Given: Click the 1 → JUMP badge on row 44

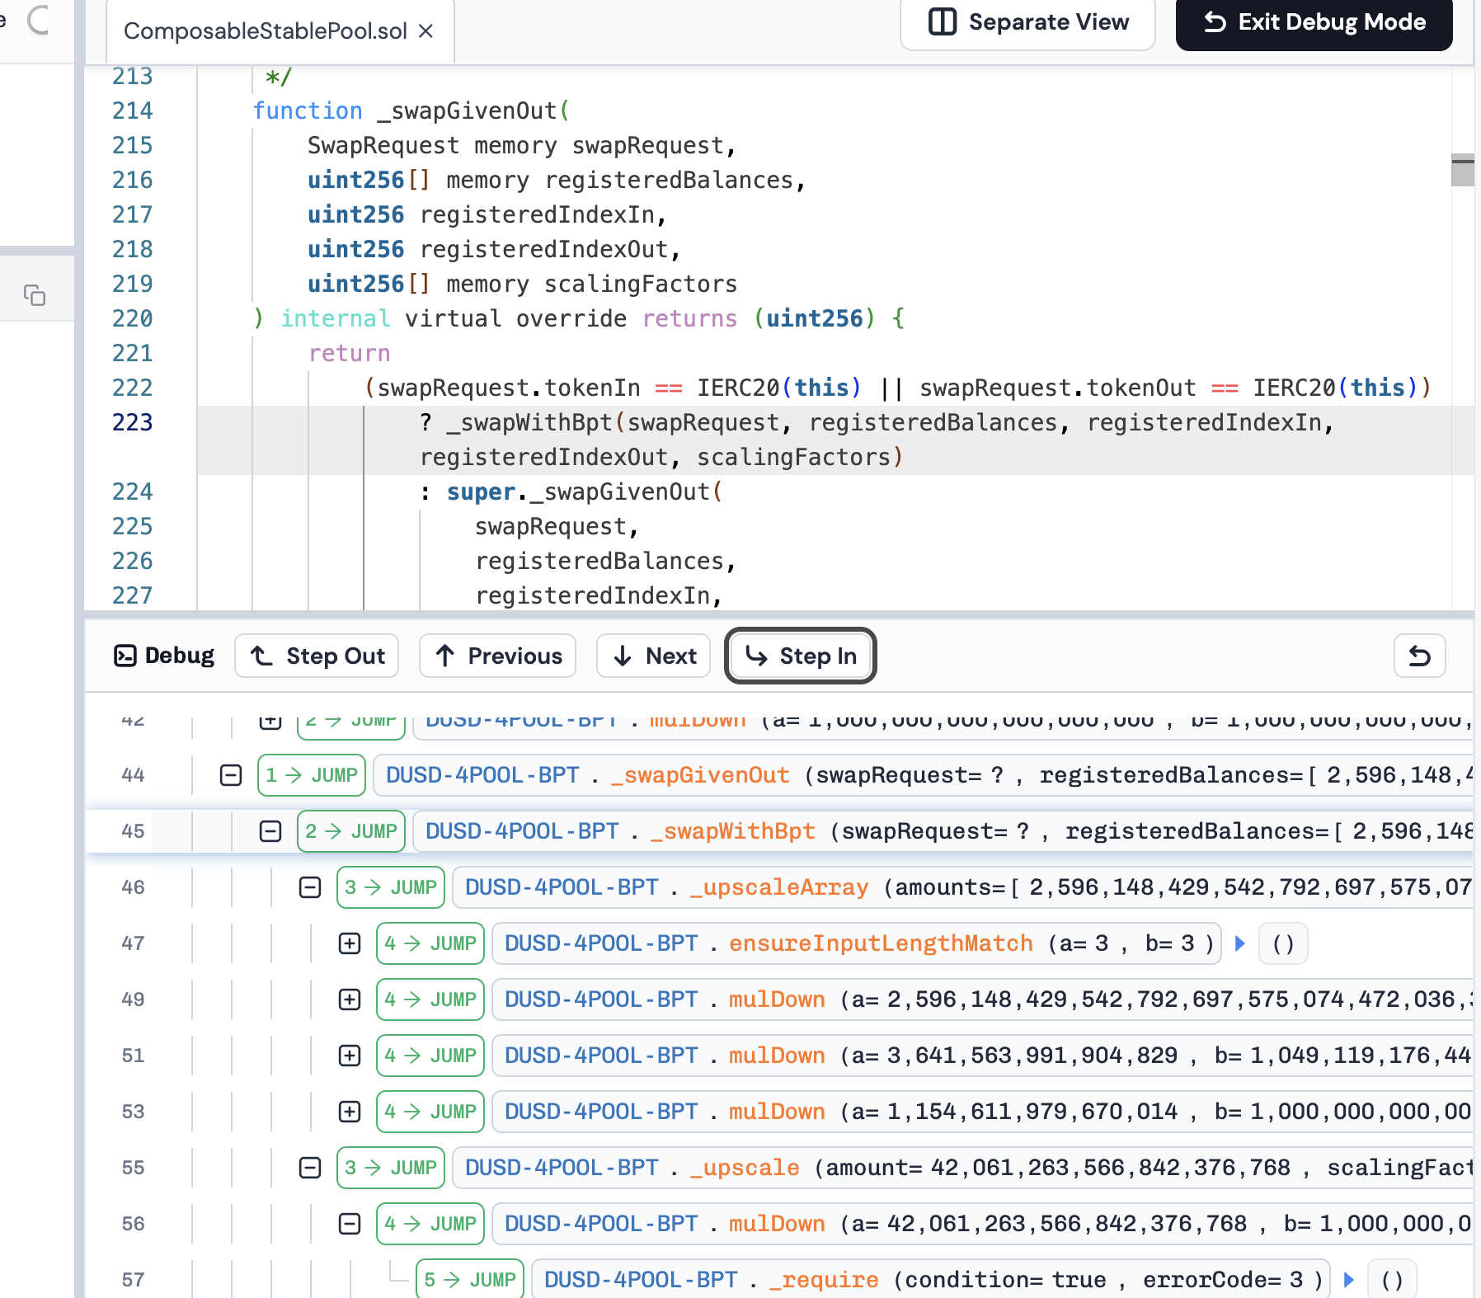Looking at the screenshot, I should [312, 775].
